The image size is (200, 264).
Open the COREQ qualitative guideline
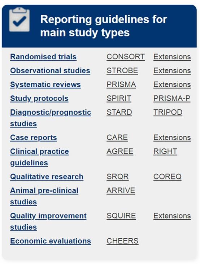[168, 177]
